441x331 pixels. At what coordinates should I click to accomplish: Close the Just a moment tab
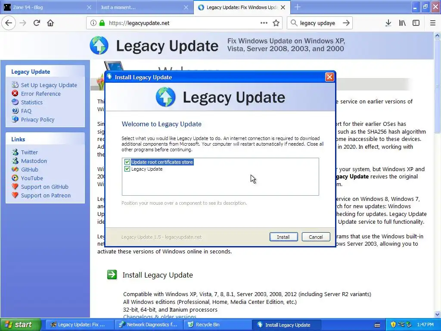click(x=186, y=7)
